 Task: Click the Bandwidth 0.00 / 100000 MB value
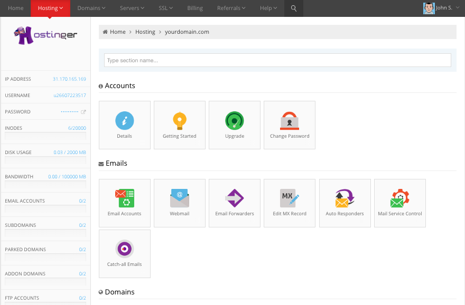pyautogui.click(x=67, y=176)
